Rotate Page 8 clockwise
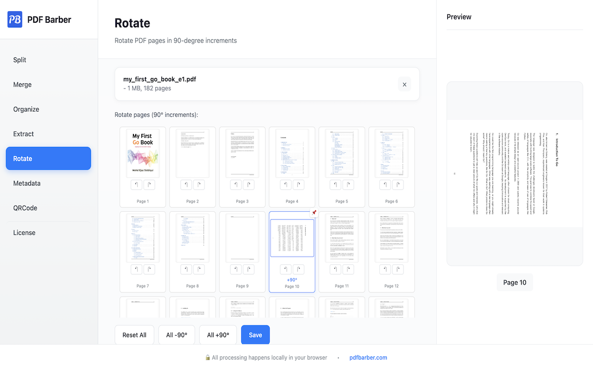The height and width of the screenshot is (370, 593). (199, 270)
